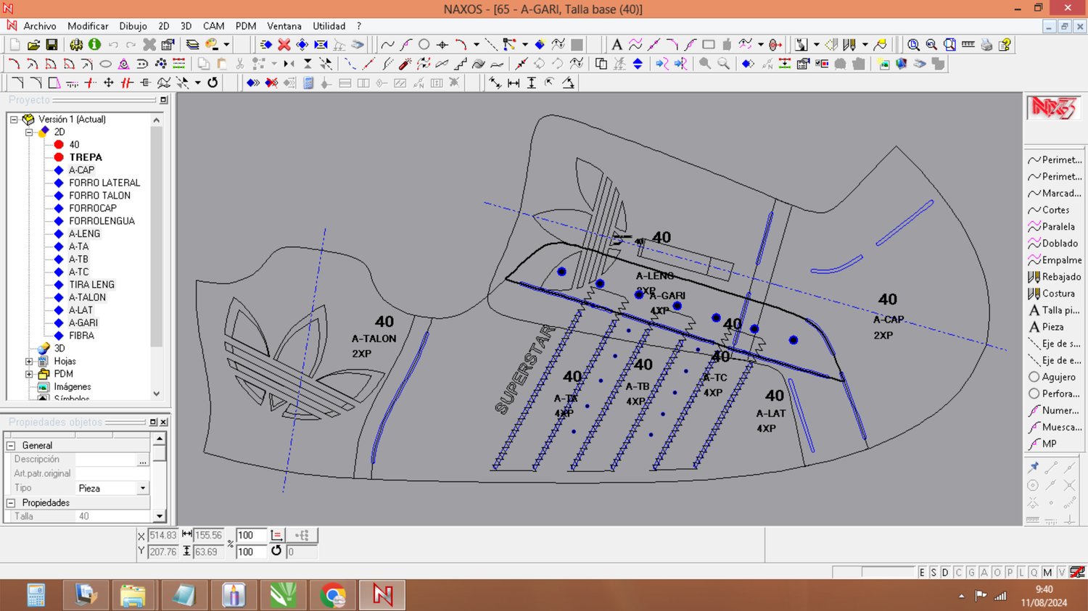
Task: Toggle the Q status bar indicator
Action: coord(1034,573)
